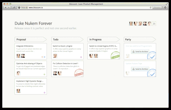Select assignee avatar on Implement High Dynamic Range card
Image resolution: width=171 pixels, height=110 pixels.
click(18, 91)
